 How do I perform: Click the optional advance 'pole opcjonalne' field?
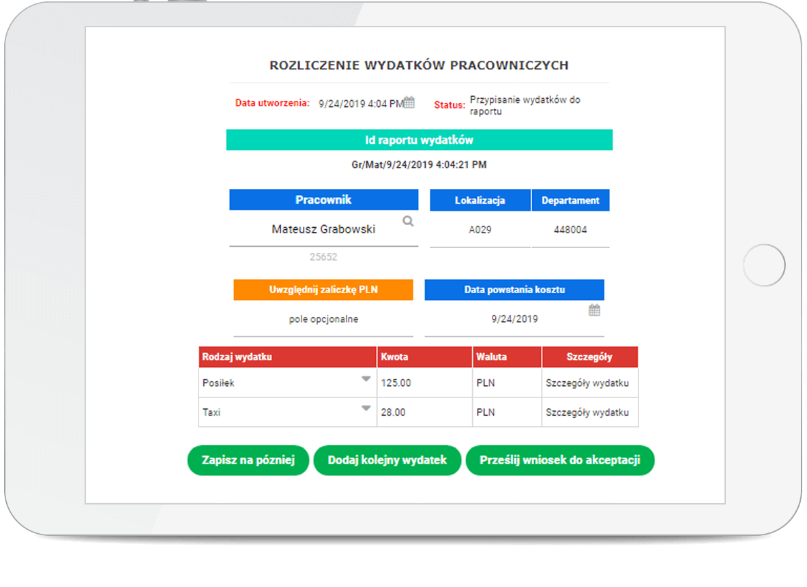(x=323, y=319)
